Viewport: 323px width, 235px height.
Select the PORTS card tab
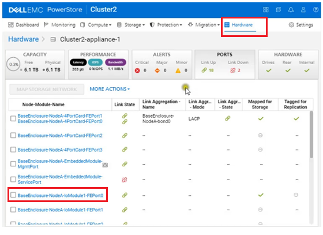(225, 64)
